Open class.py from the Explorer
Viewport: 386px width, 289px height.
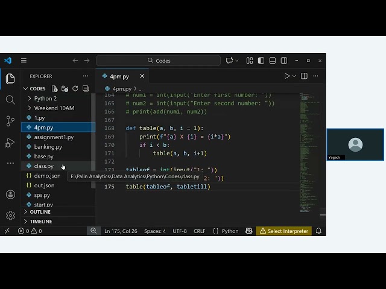pyautogui.click(x=58, y=166)
